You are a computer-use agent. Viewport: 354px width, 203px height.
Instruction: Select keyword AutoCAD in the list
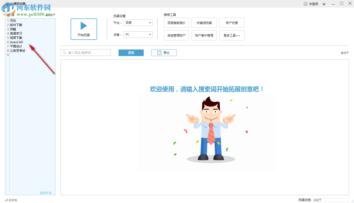tap(17, 42)
